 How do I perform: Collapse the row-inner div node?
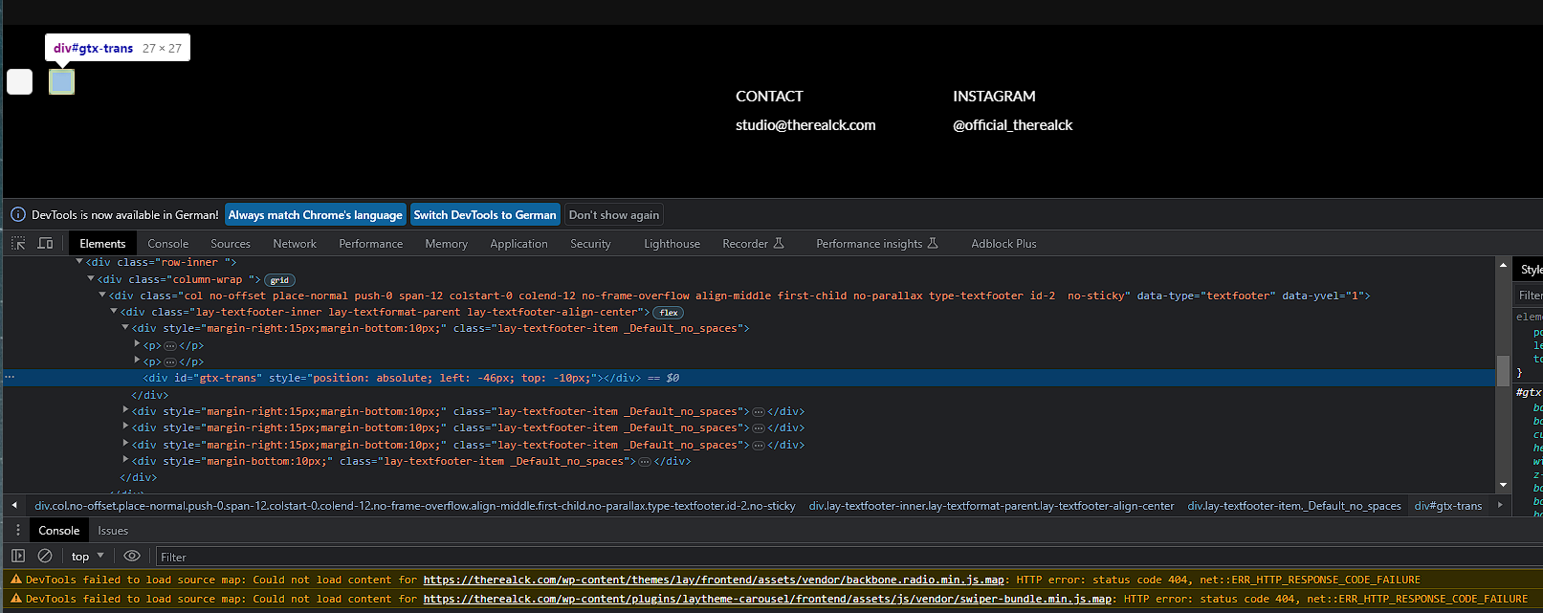(79, 262)
